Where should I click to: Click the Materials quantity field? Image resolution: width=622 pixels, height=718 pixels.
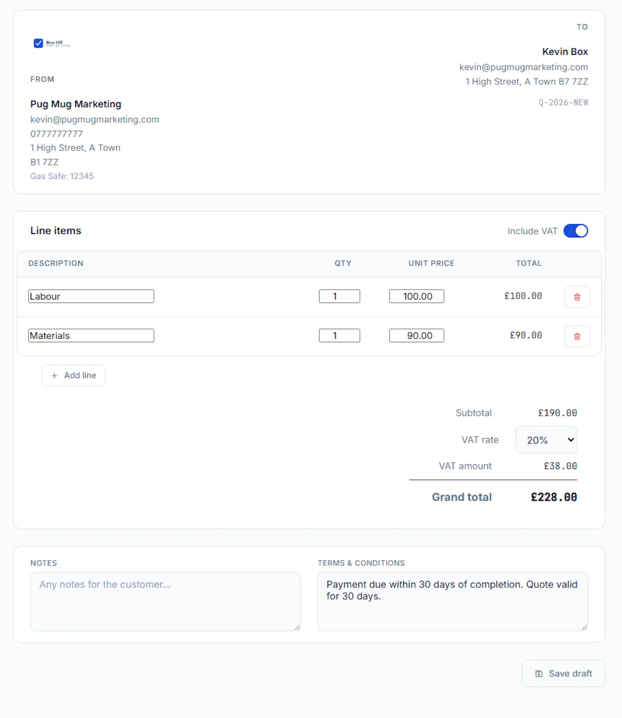(x=339, y=336)
